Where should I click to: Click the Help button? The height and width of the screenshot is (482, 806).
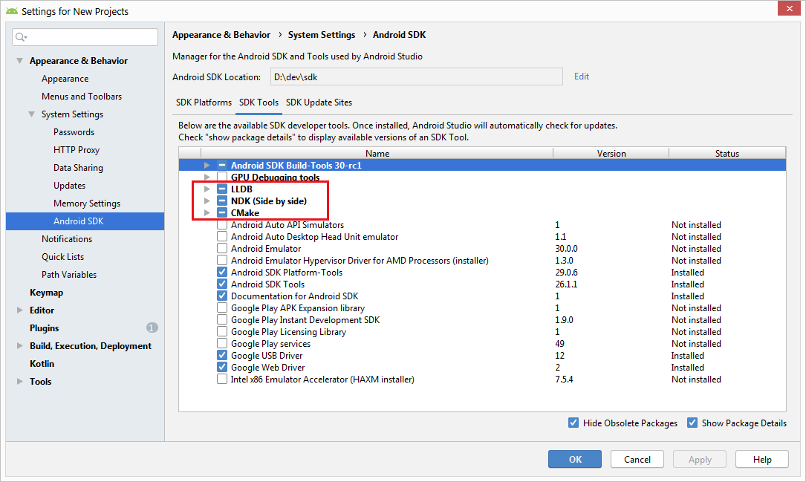pos(761,460)
